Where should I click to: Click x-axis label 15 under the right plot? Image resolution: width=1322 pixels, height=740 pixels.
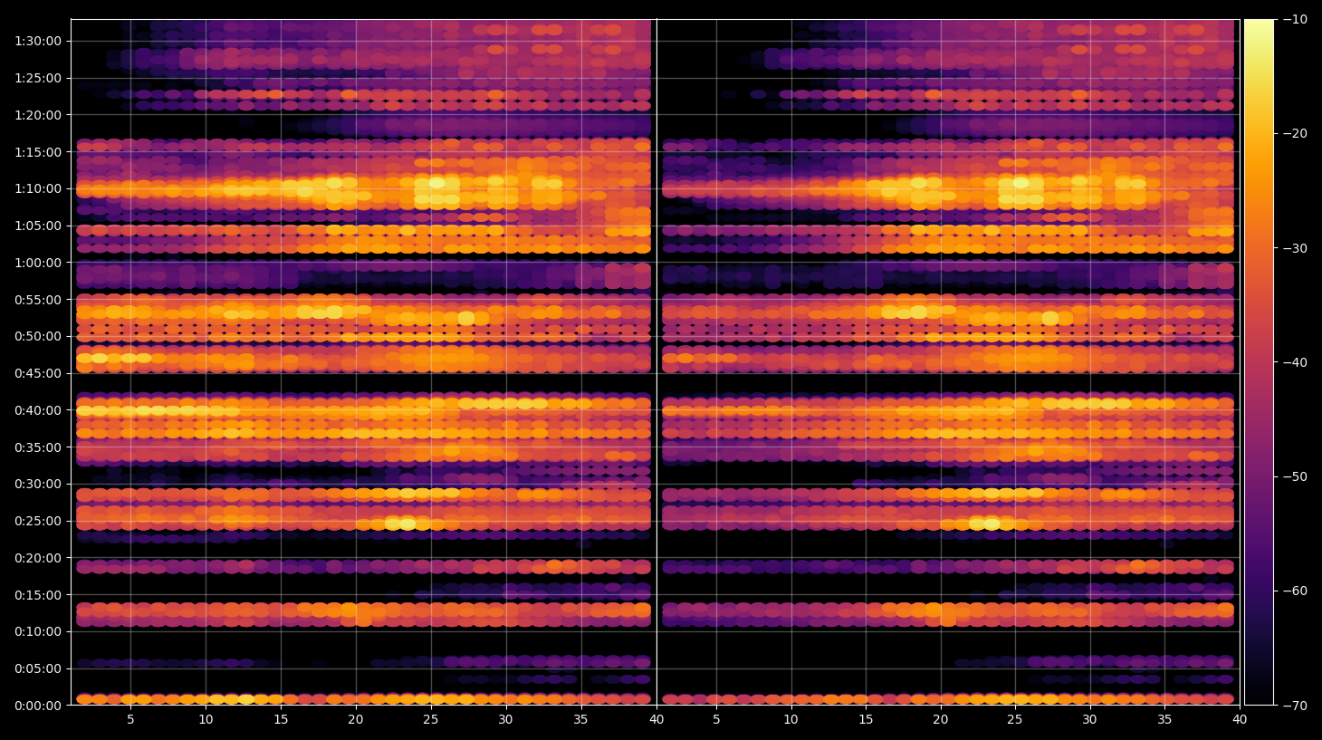(x=866, y=720)
